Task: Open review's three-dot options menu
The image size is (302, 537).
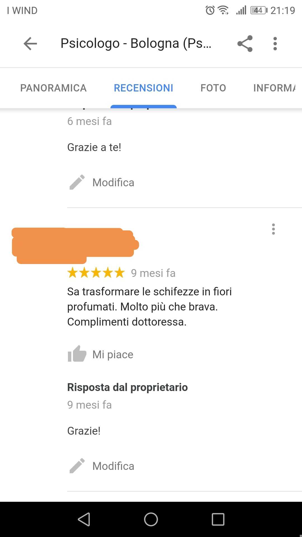Action: click(273, 229)
